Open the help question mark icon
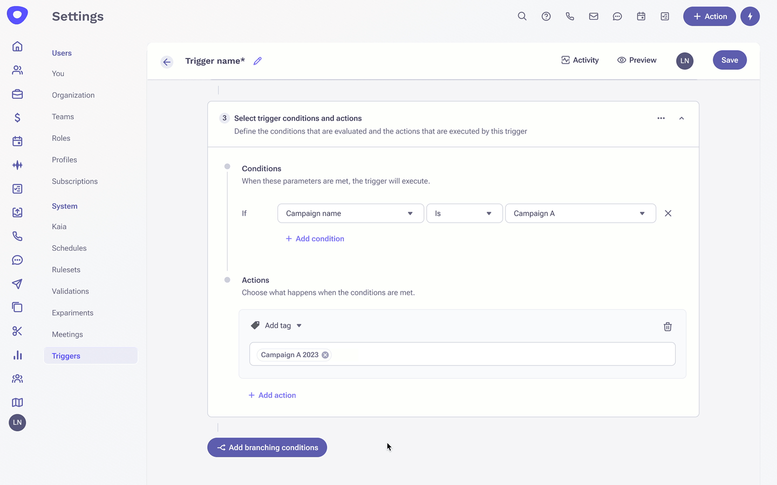This screenshot has width=777, height=485. [x=546, y=16]
